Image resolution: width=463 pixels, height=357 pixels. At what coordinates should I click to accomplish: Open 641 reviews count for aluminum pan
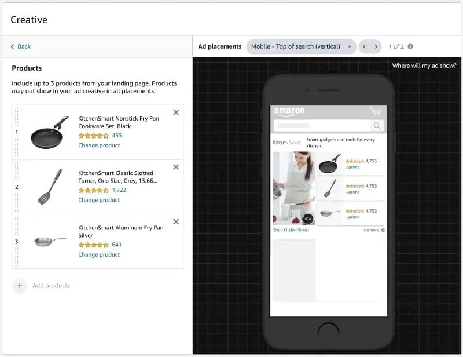117,245
